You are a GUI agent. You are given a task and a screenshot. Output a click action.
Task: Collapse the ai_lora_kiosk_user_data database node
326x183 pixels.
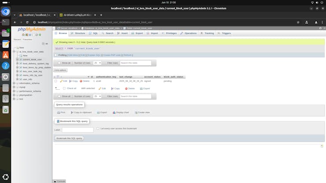[x=14, y=51]
